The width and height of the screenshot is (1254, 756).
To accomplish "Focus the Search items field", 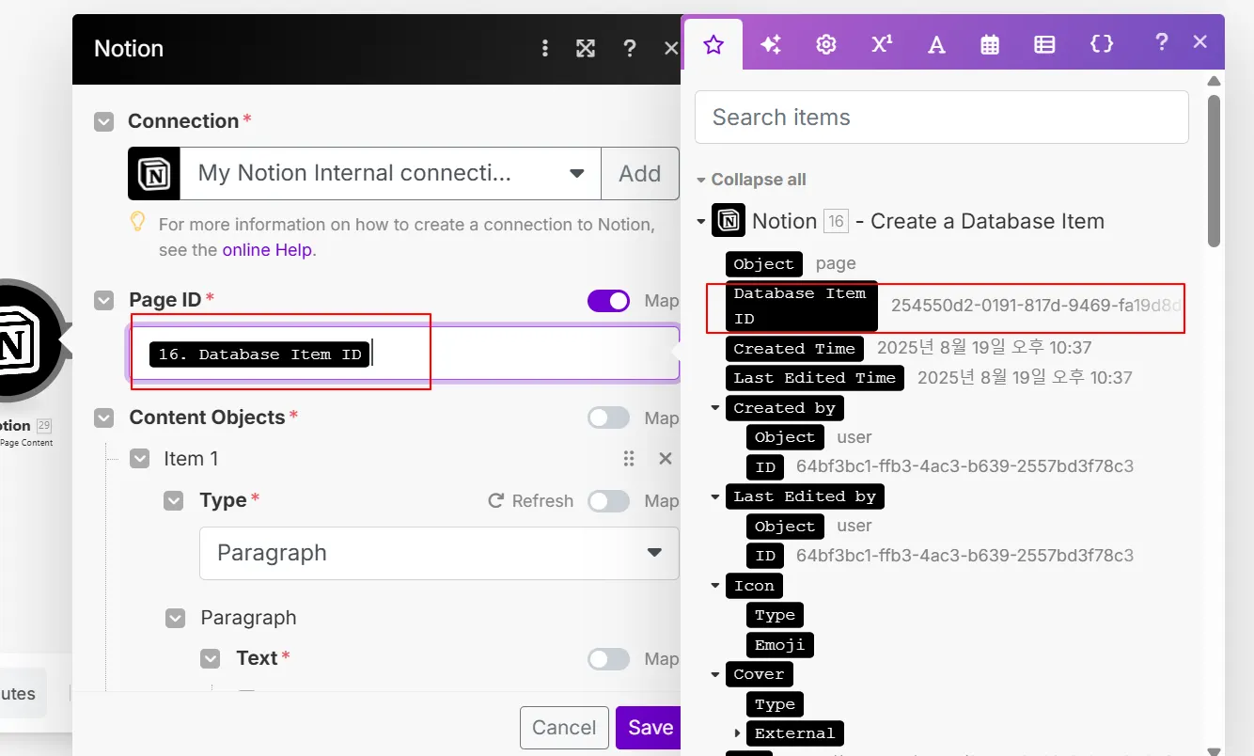I will point(942,118).
